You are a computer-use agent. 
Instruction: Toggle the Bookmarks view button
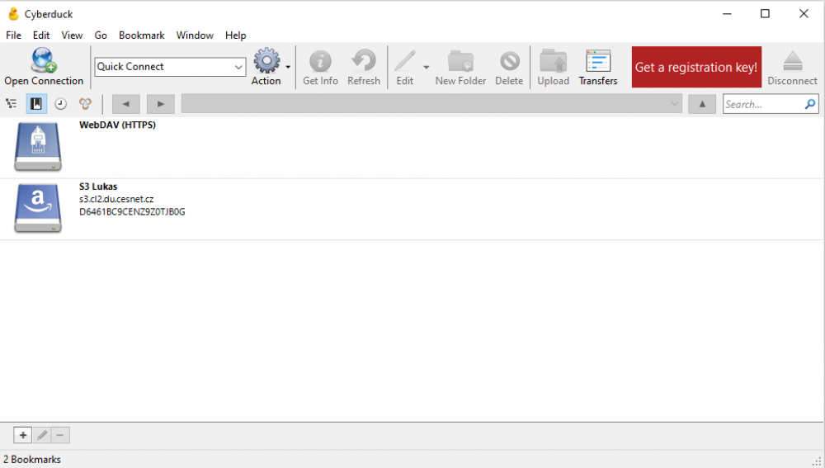(x=36, y=104)
